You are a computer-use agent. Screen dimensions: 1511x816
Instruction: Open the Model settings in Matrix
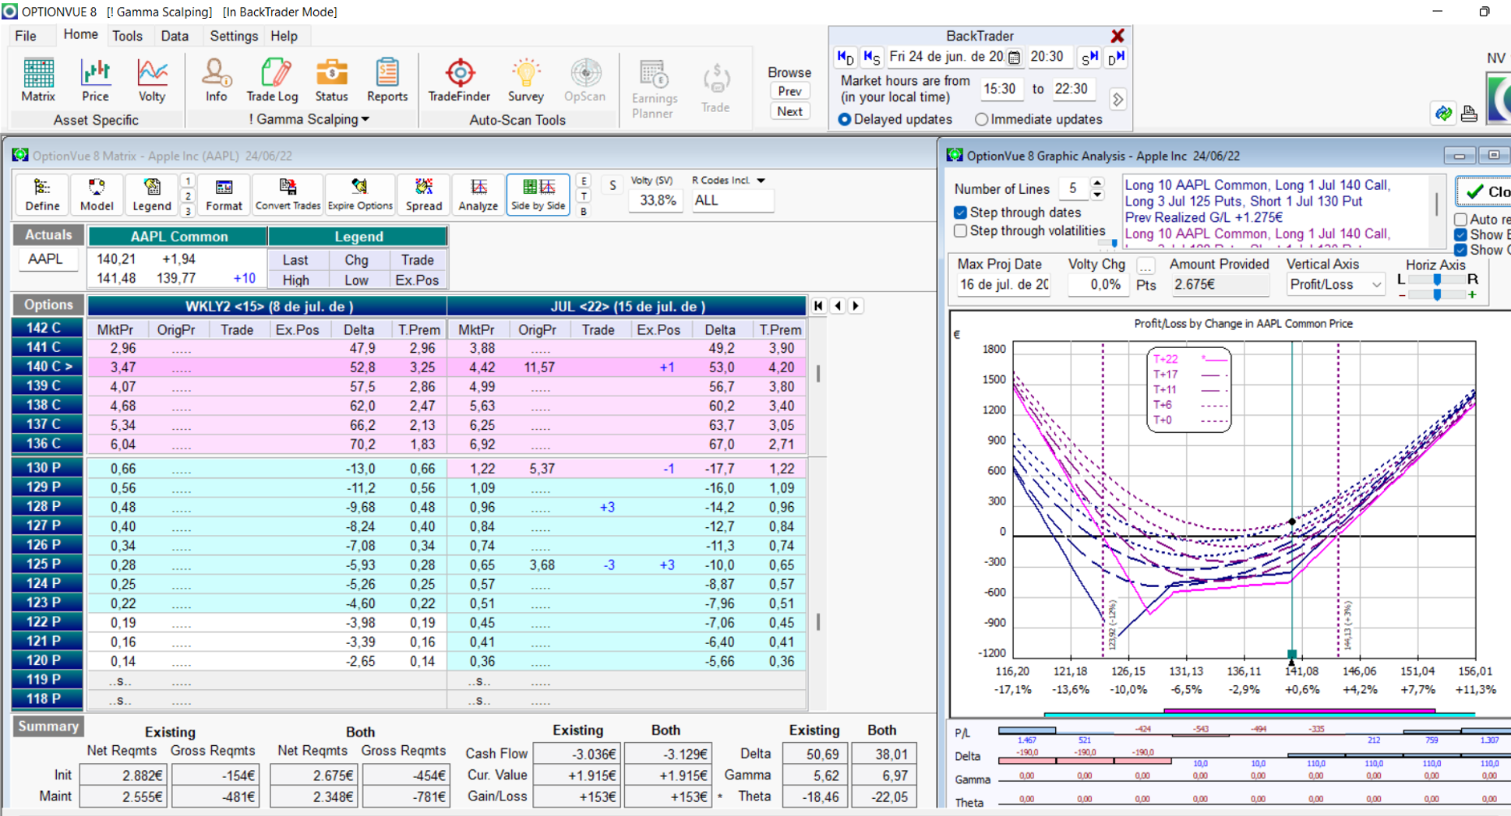pos(97,194)
